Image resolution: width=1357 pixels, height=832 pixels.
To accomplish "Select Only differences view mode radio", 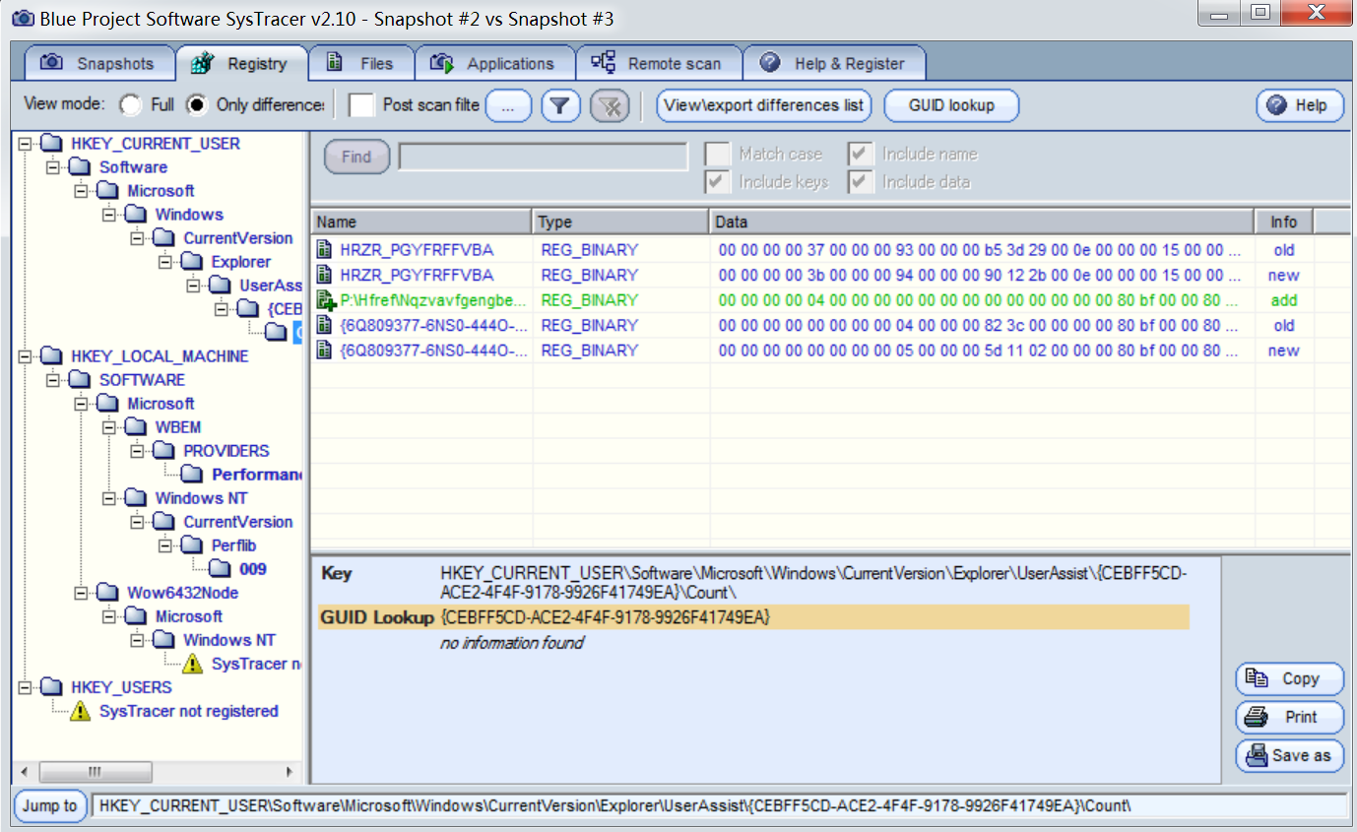I will [197, 104].
